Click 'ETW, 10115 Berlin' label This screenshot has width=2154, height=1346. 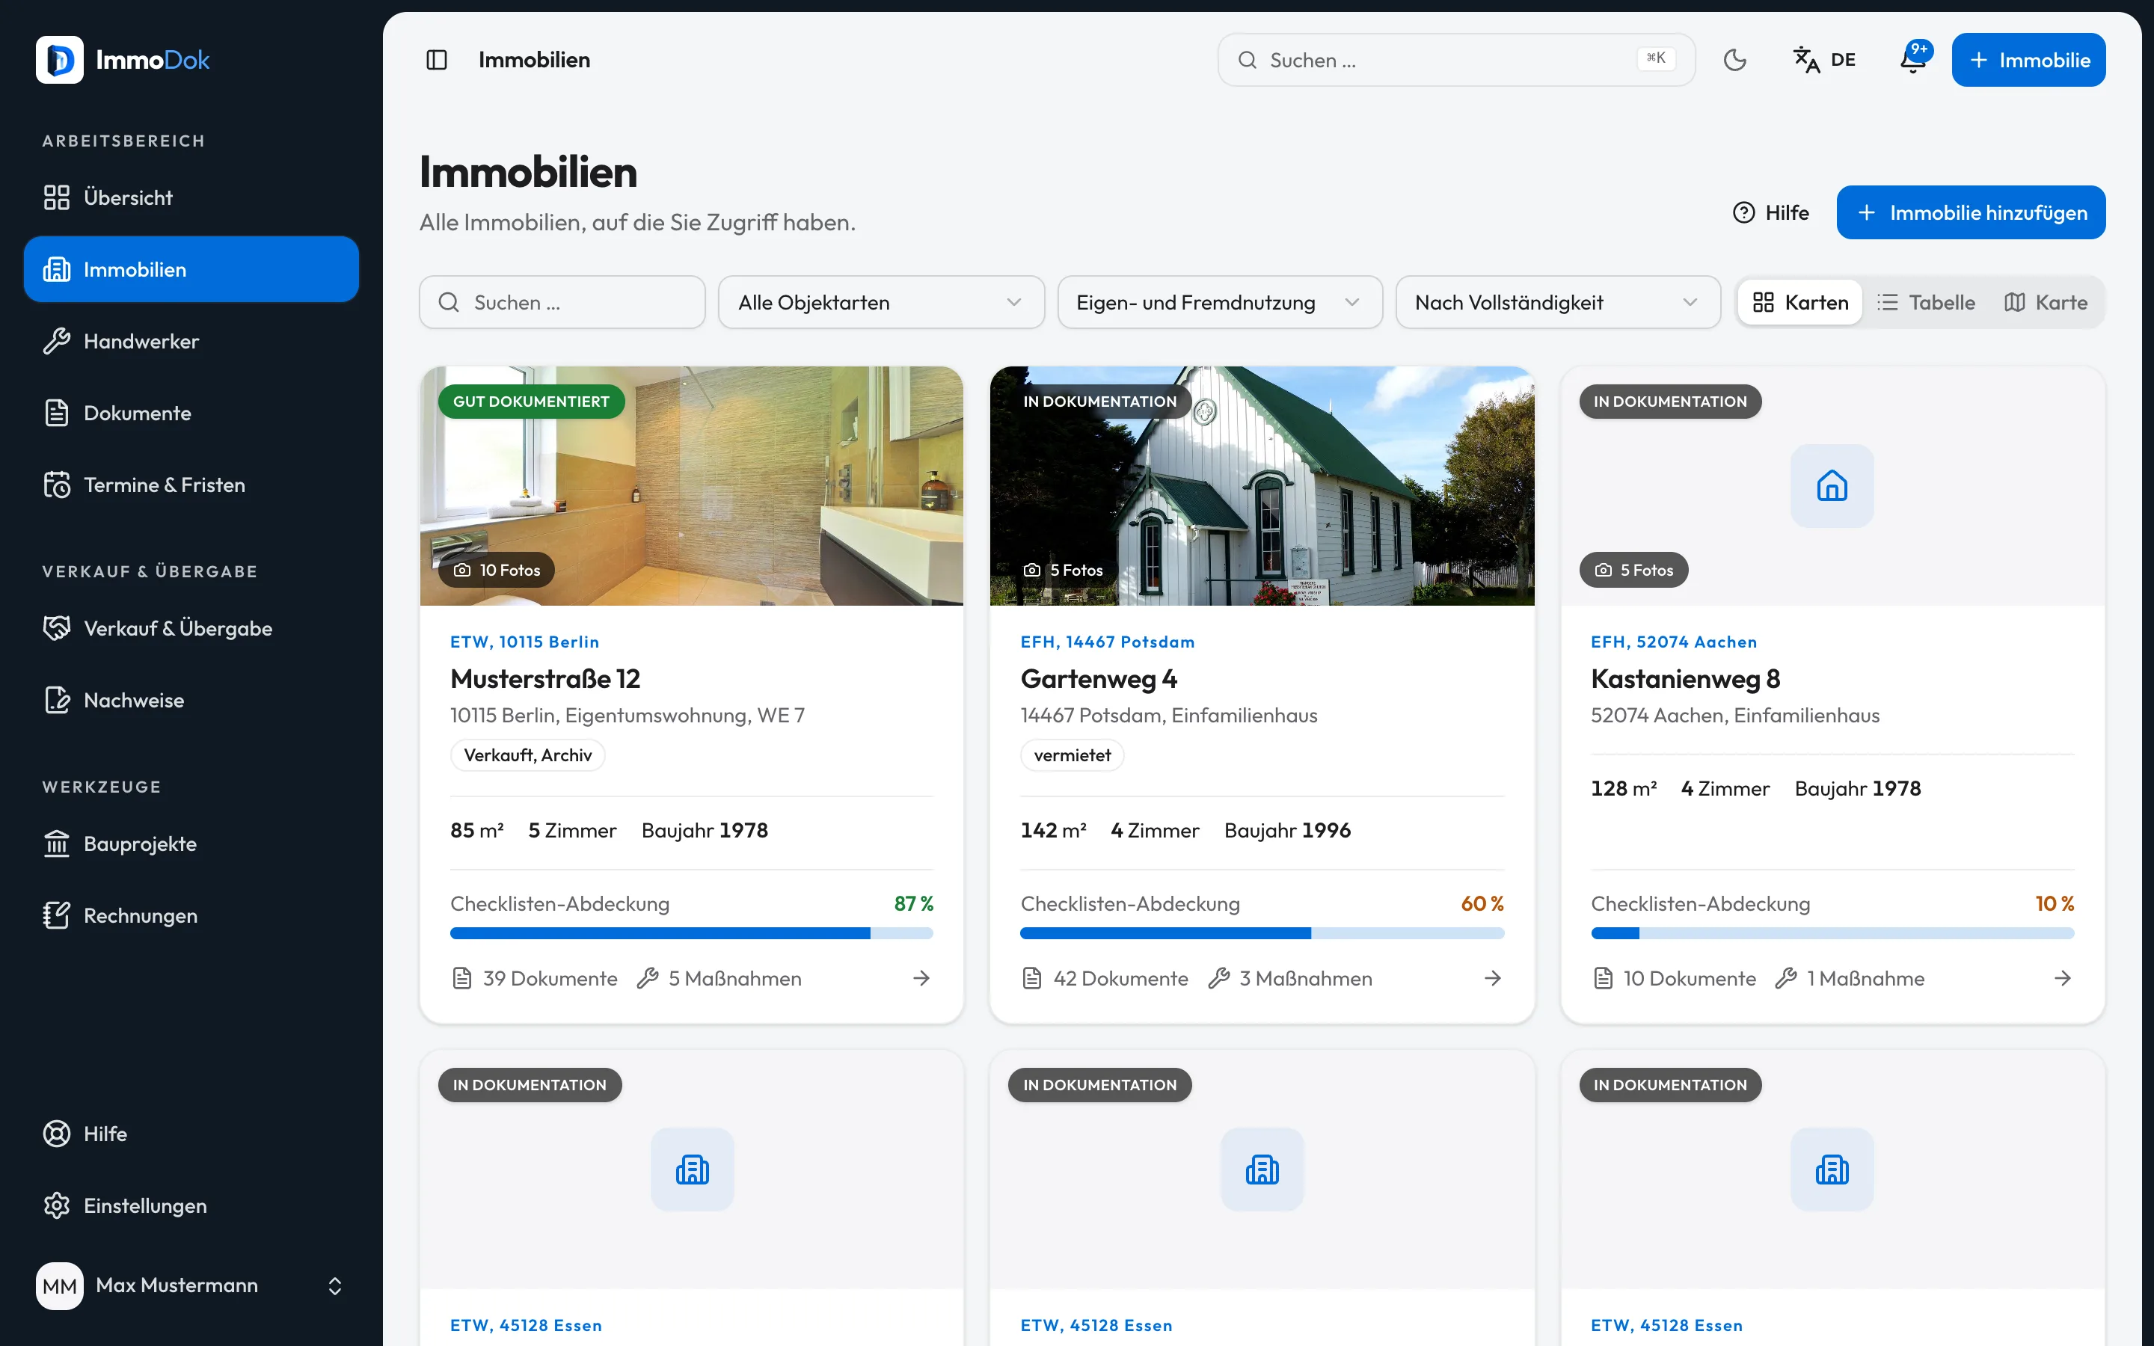pyautogui.click(x=525, y=642)
